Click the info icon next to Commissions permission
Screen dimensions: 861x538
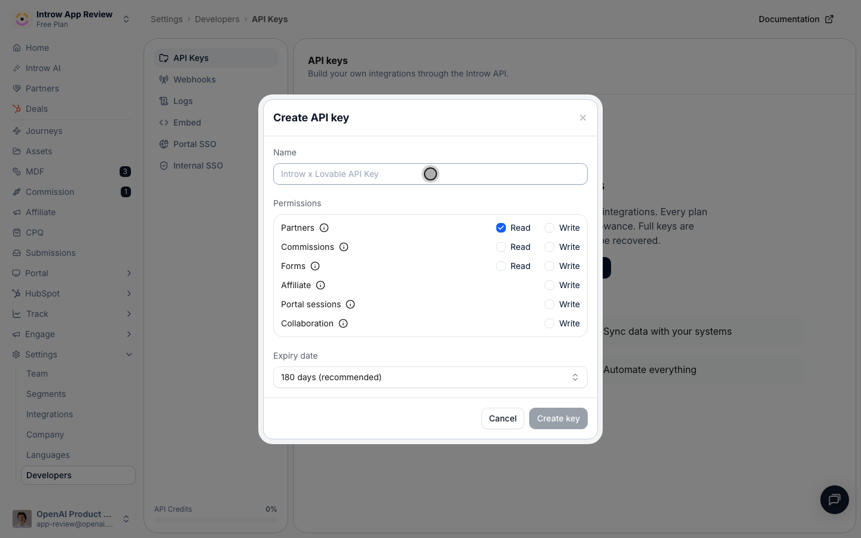click(x=344, y=247)
